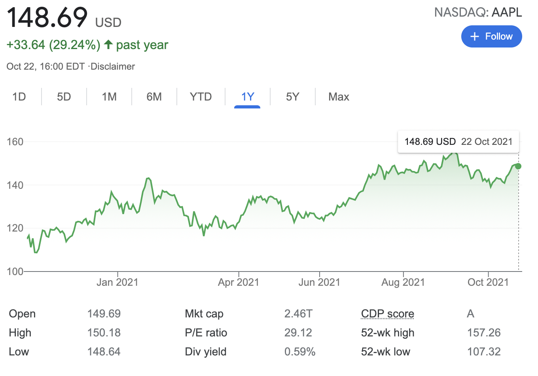Click the Follow button
Screen dimensions: 538x376
tap(492, 36)
